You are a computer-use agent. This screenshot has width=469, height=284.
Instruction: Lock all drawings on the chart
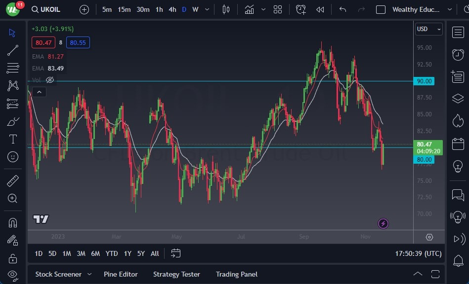12,258
